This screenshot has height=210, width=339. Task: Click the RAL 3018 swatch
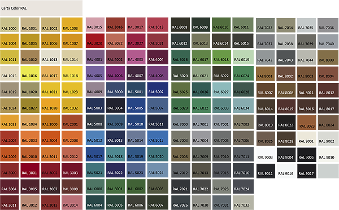click(x=158, y=25)
